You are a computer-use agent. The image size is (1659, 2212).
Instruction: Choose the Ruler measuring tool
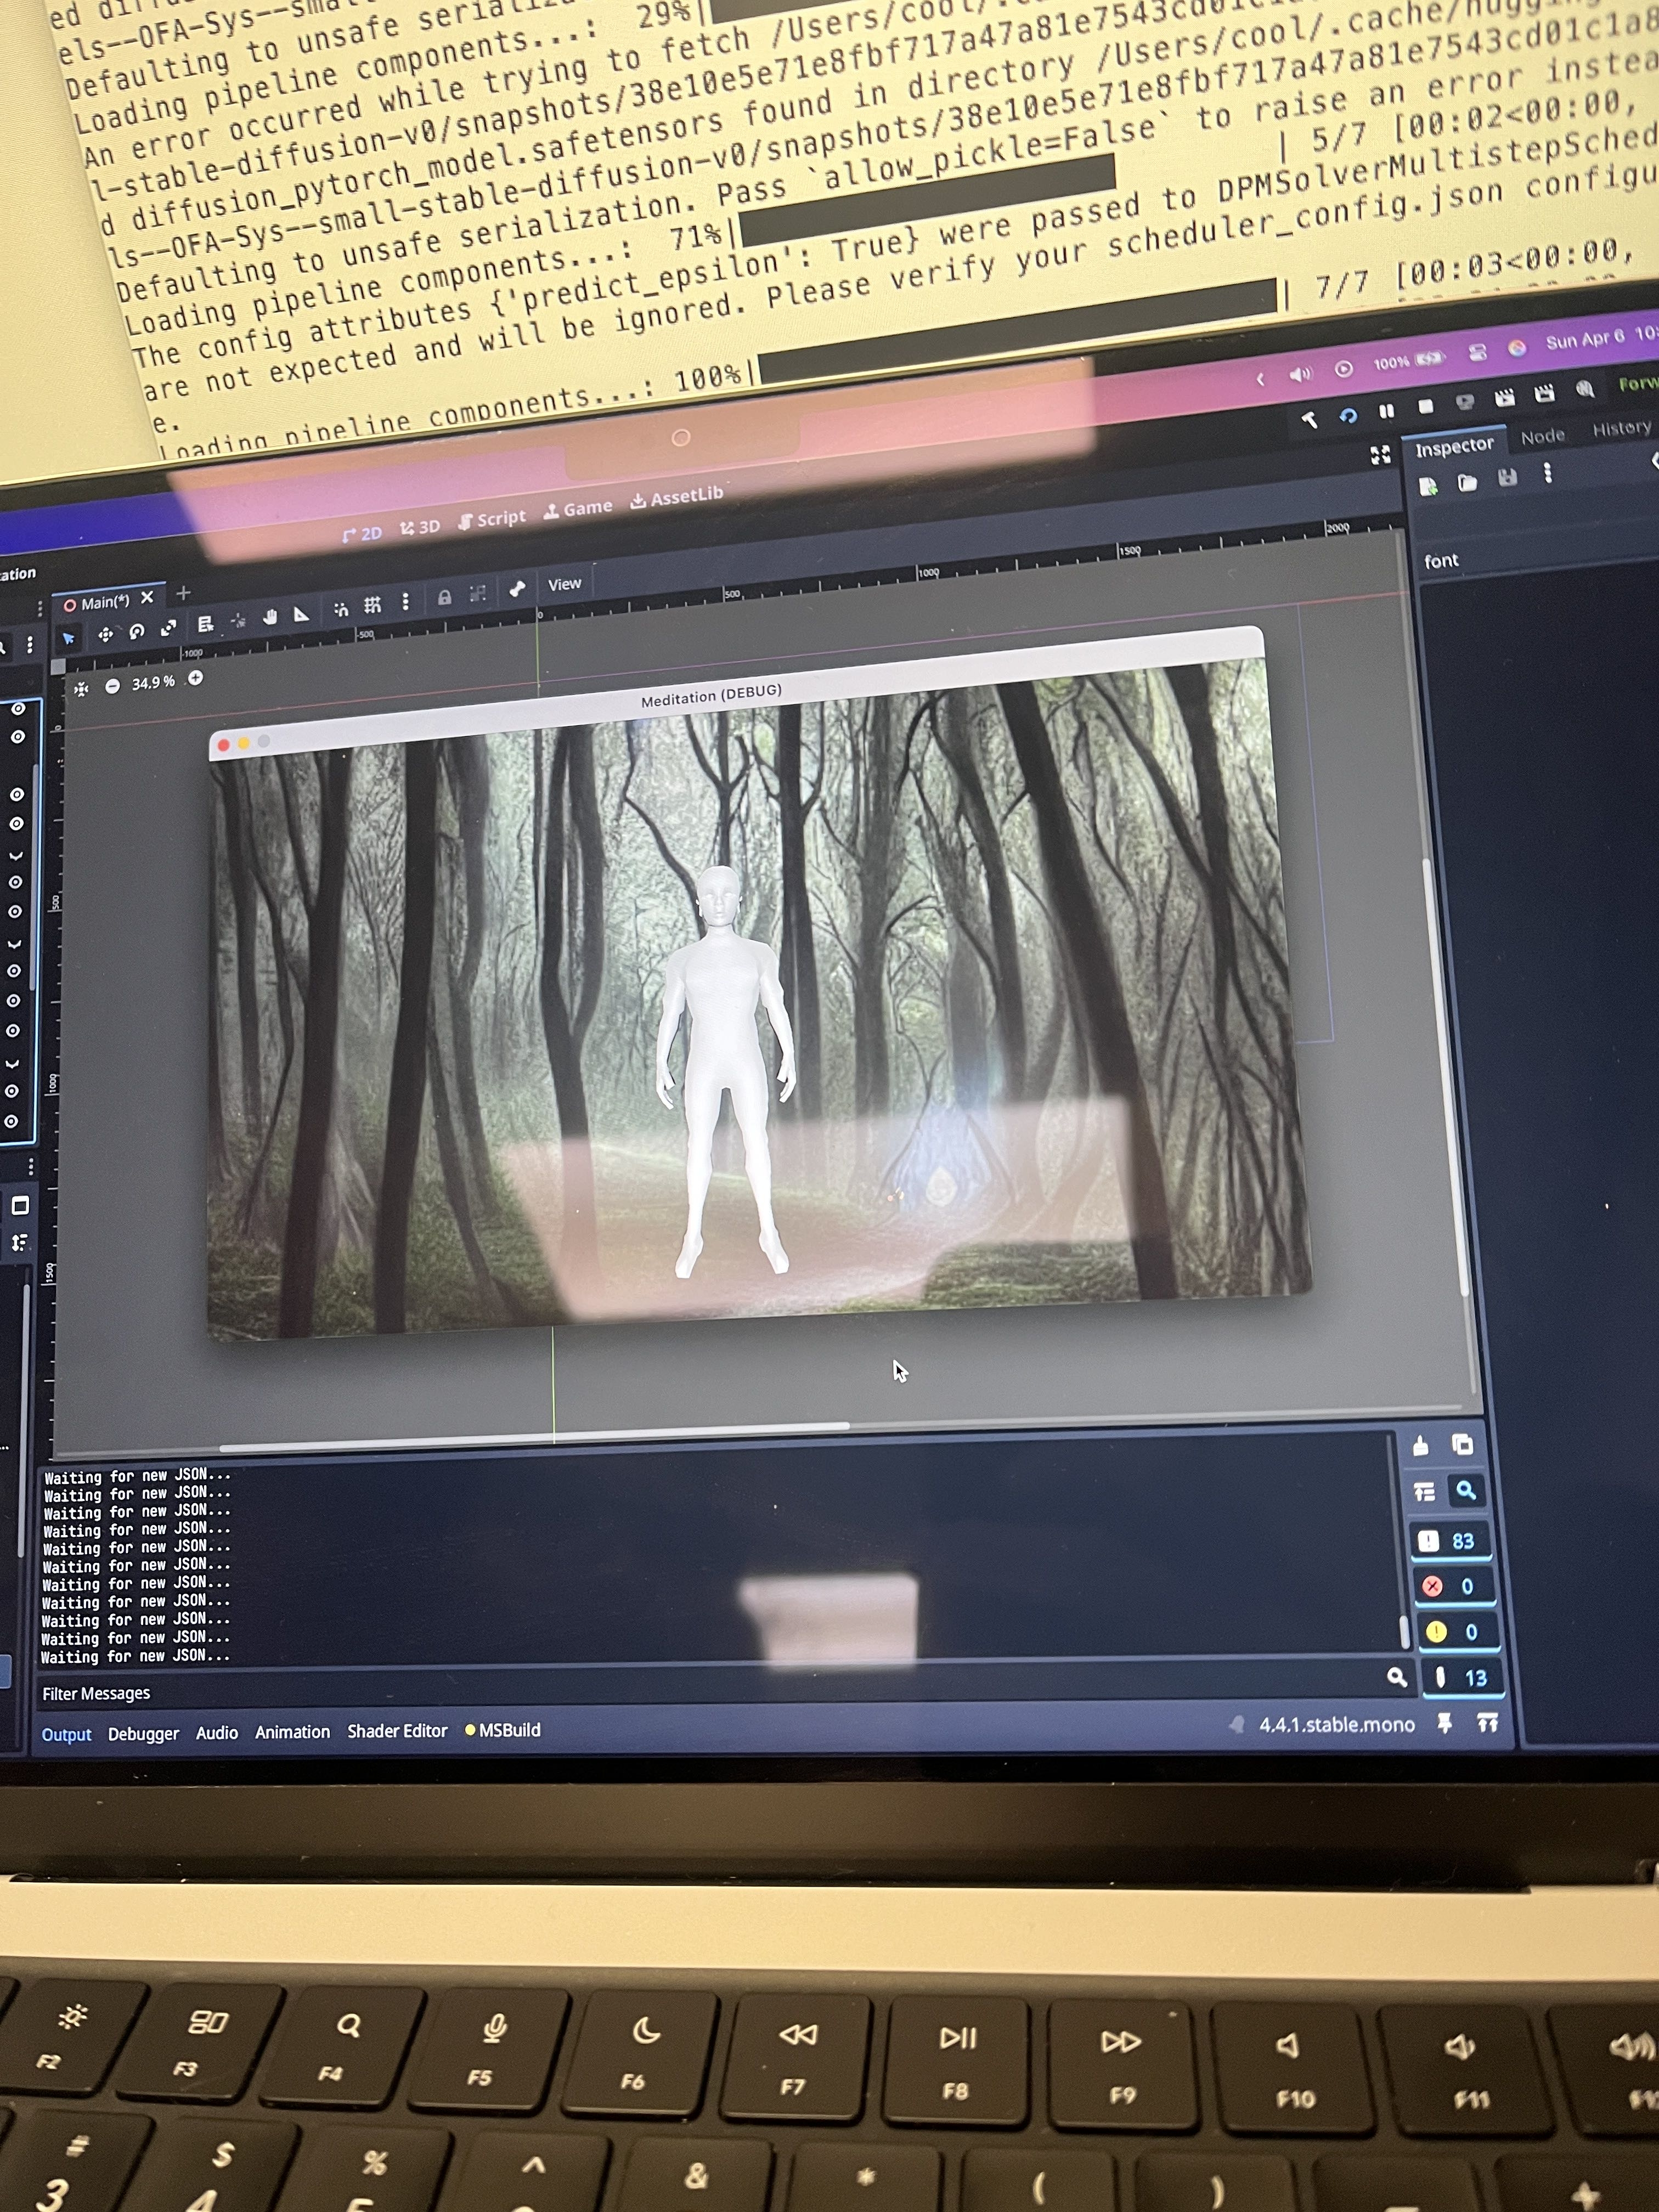click(301, 615)
